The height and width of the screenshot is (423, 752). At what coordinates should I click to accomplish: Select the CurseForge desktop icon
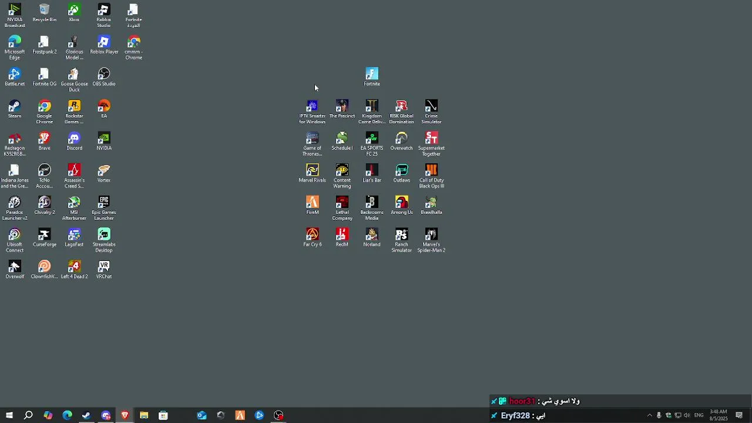click(45, 238)
